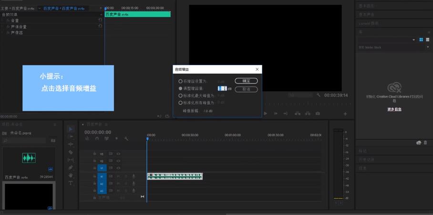Click the trash icon in Libraries panel
Image resolution: width=433 pixels, height=215 pixels.
(x=425, y=143)
